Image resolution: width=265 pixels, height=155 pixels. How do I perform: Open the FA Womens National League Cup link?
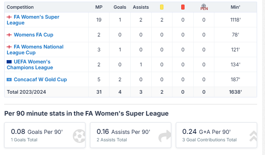coord(35,50)
